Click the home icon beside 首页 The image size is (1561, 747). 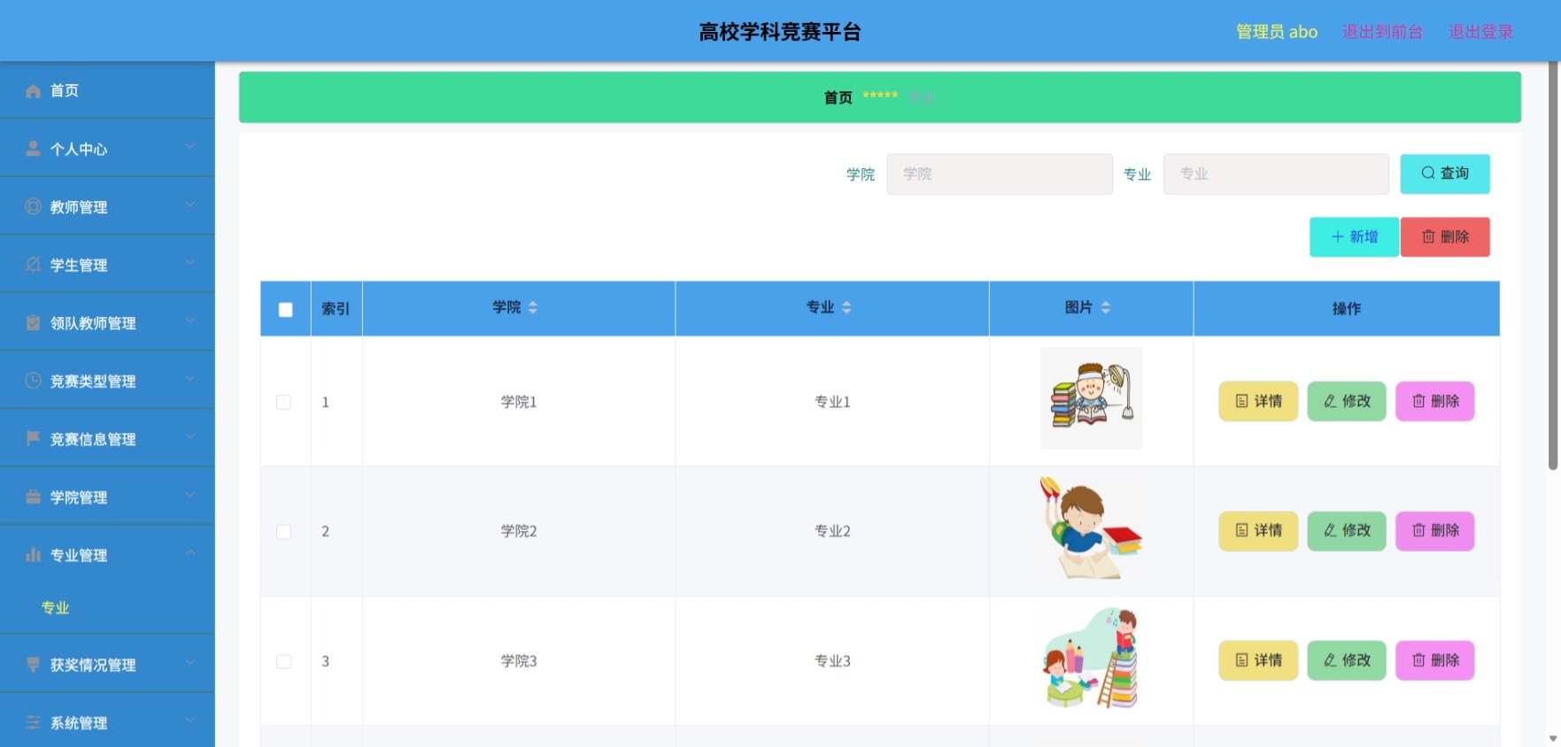33,91
